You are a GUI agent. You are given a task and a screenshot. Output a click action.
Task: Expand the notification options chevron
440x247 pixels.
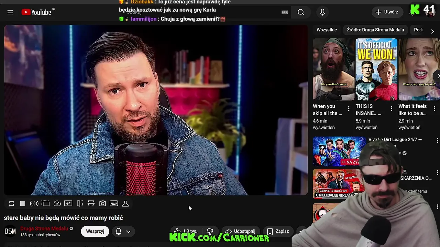pyautogui.click(x=128, y=232)
